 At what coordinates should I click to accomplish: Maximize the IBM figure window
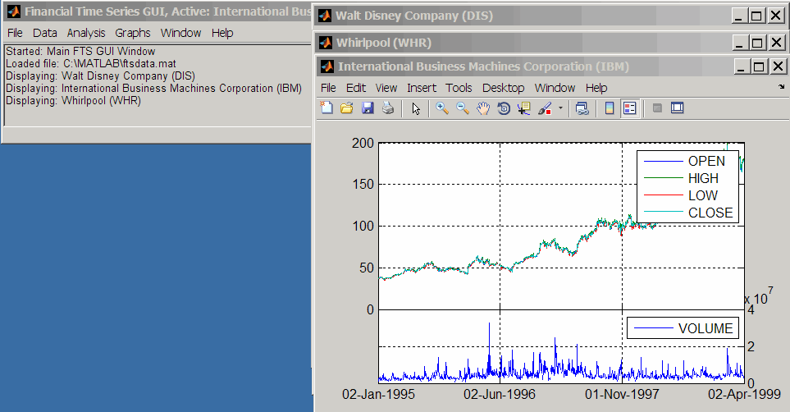tap(758, 66)
